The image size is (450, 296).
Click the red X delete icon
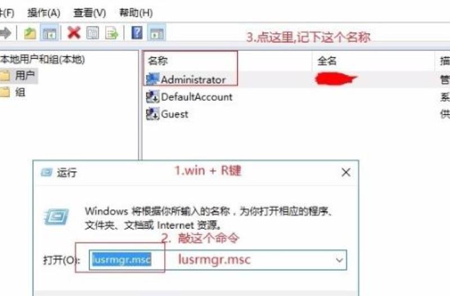point(74,33)
